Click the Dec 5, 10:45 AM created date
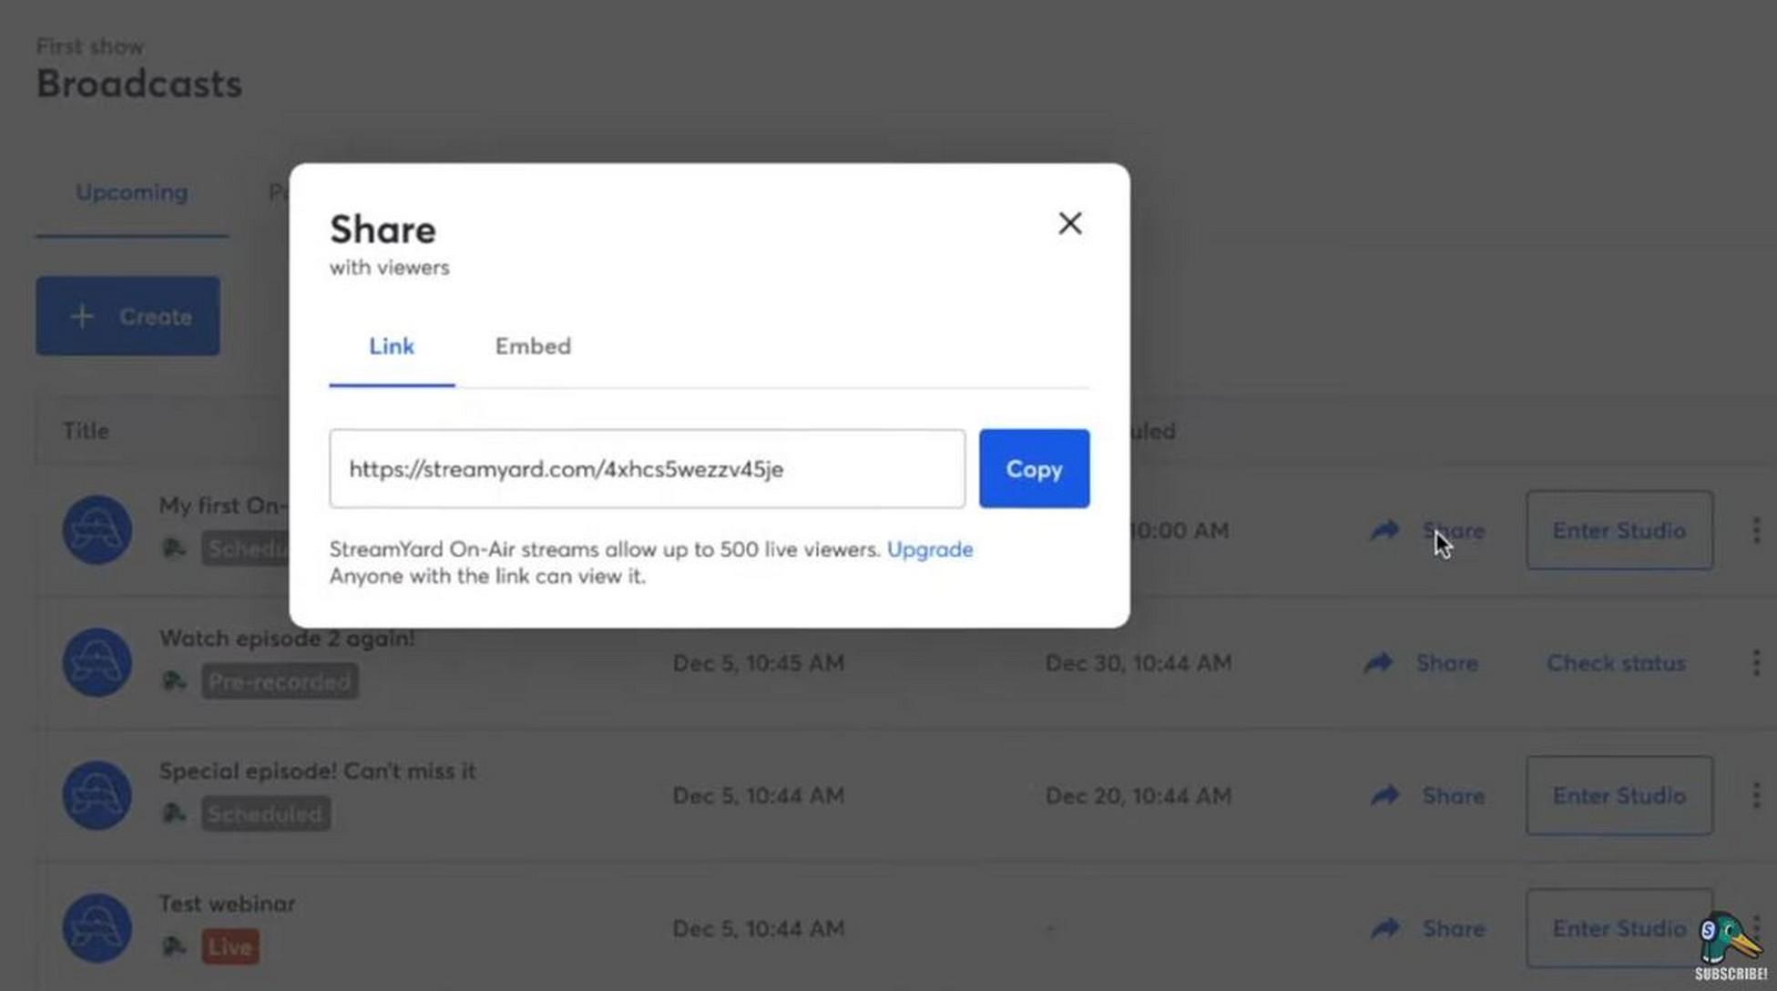Image resolution: width=1777 pixels, height=991 pixels. (x=758, y=663)
